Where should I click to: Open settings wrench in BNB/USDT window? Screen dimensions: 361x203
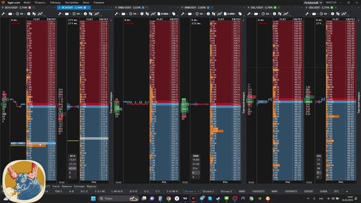[x=117, y=14]
